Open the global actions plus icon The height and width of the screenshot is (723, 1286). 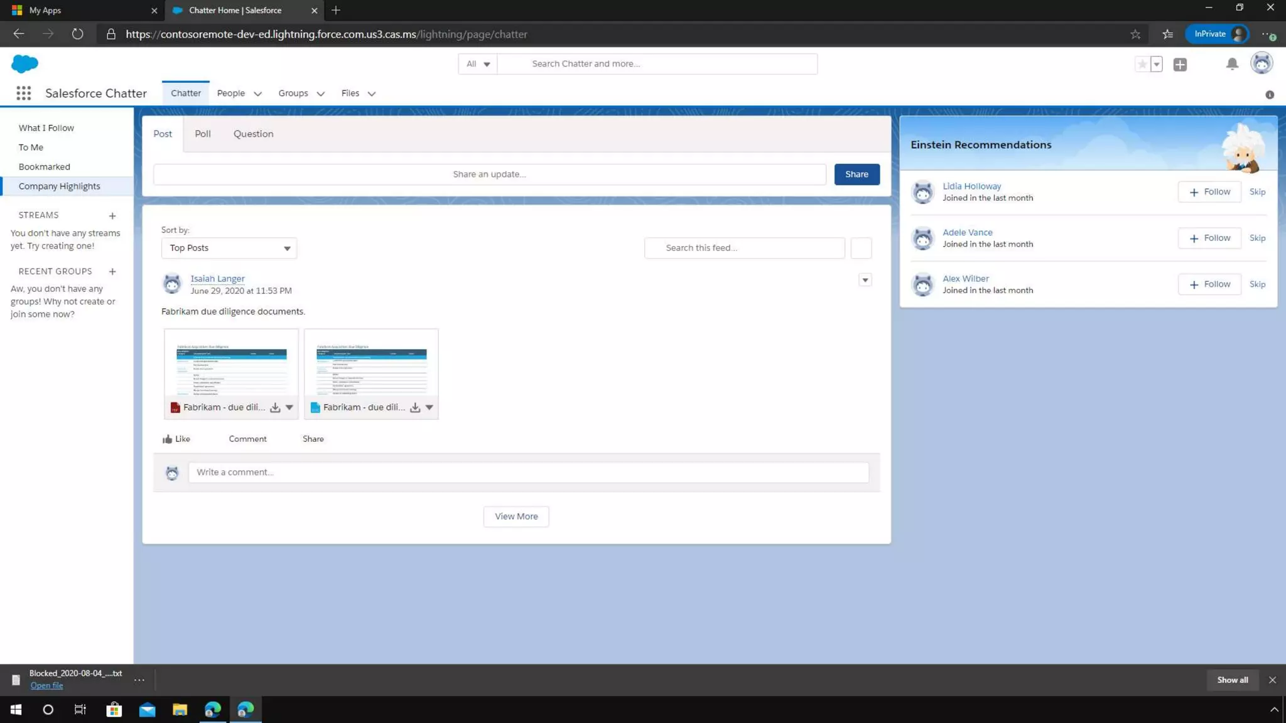(x=1180, y=64)
